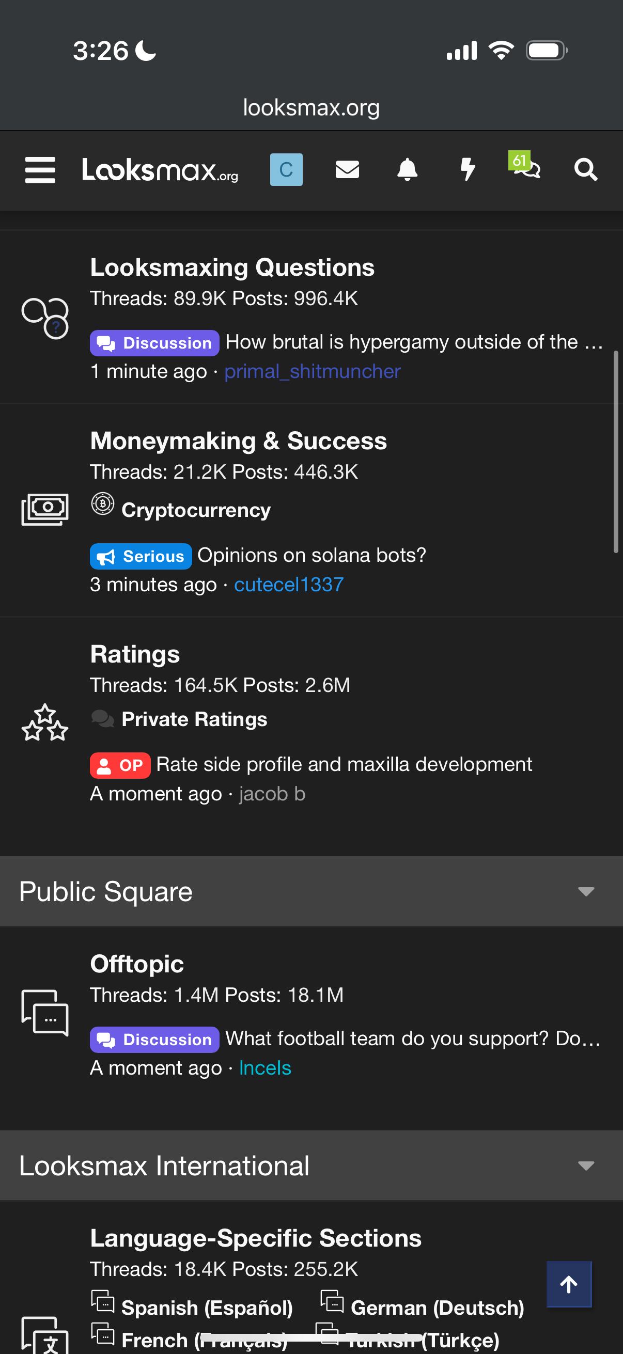Open the Looksmaxing Questions forum
The image size is (623, 1354).
pyautogui.click(x=232, y=267)
